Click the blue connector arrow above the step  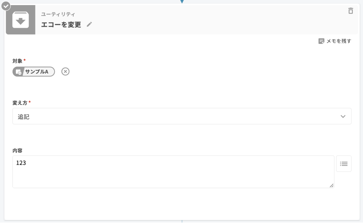182,2
